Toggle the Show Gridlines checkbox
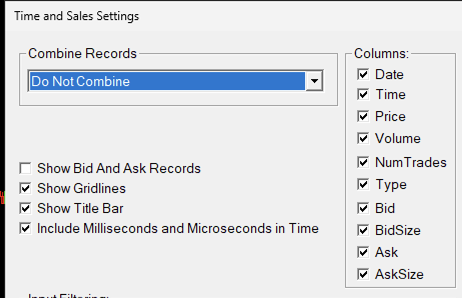The height and width of the screenshot is (298, 462). 25,188
